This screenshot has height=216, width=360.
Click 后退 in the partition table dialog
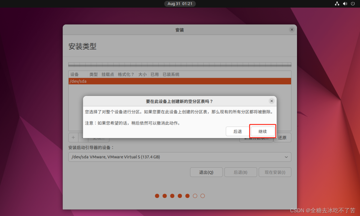tap(237, 131)
